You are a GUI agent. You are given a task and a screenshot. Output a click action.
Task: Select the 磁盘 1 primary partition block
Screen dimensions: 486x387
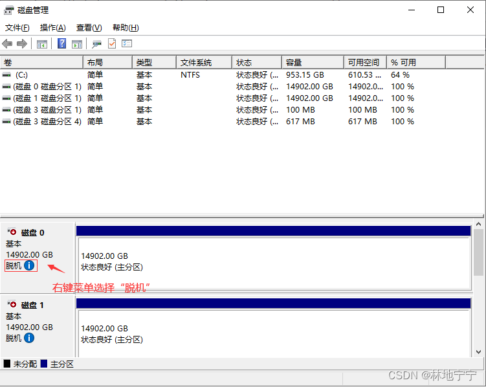[x=274, y=328]
